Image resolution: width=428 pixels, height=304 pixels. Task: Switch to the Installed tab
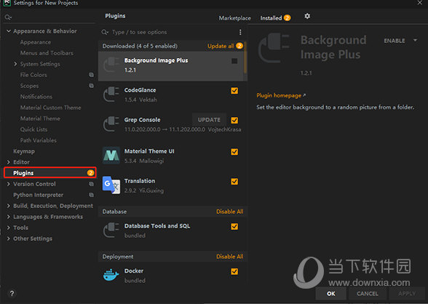point(271,18)
